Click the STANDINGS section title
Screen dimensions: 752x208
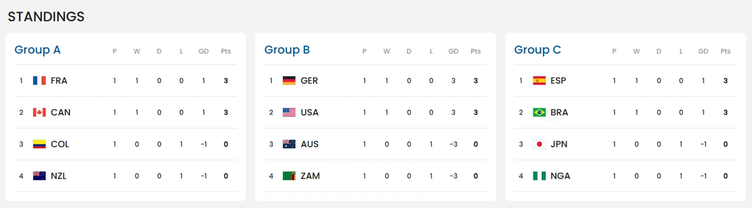(x=46, y=16)
